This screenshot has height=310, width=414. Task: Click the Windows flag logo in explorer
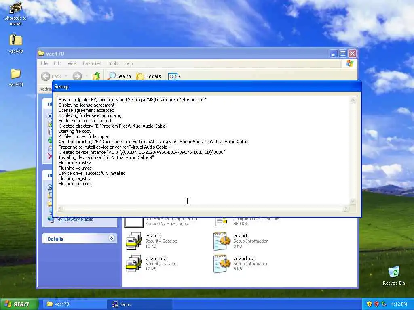click(350, 63)
